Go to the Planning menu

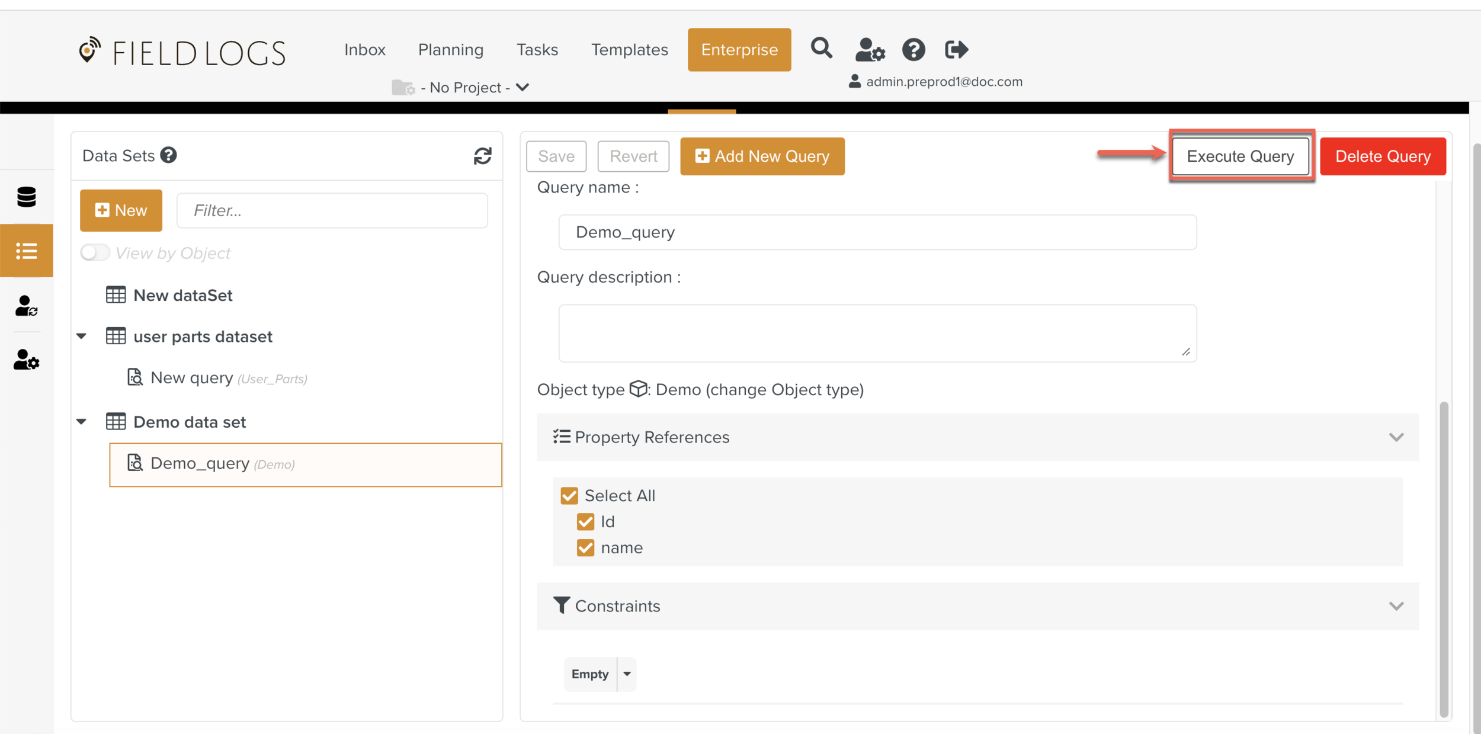pos(450,50)
